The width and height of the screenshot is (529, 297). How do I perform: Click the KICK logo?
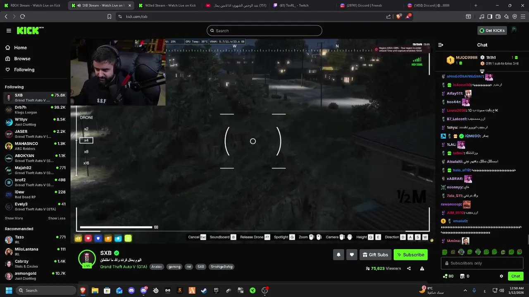pos(30,31)
